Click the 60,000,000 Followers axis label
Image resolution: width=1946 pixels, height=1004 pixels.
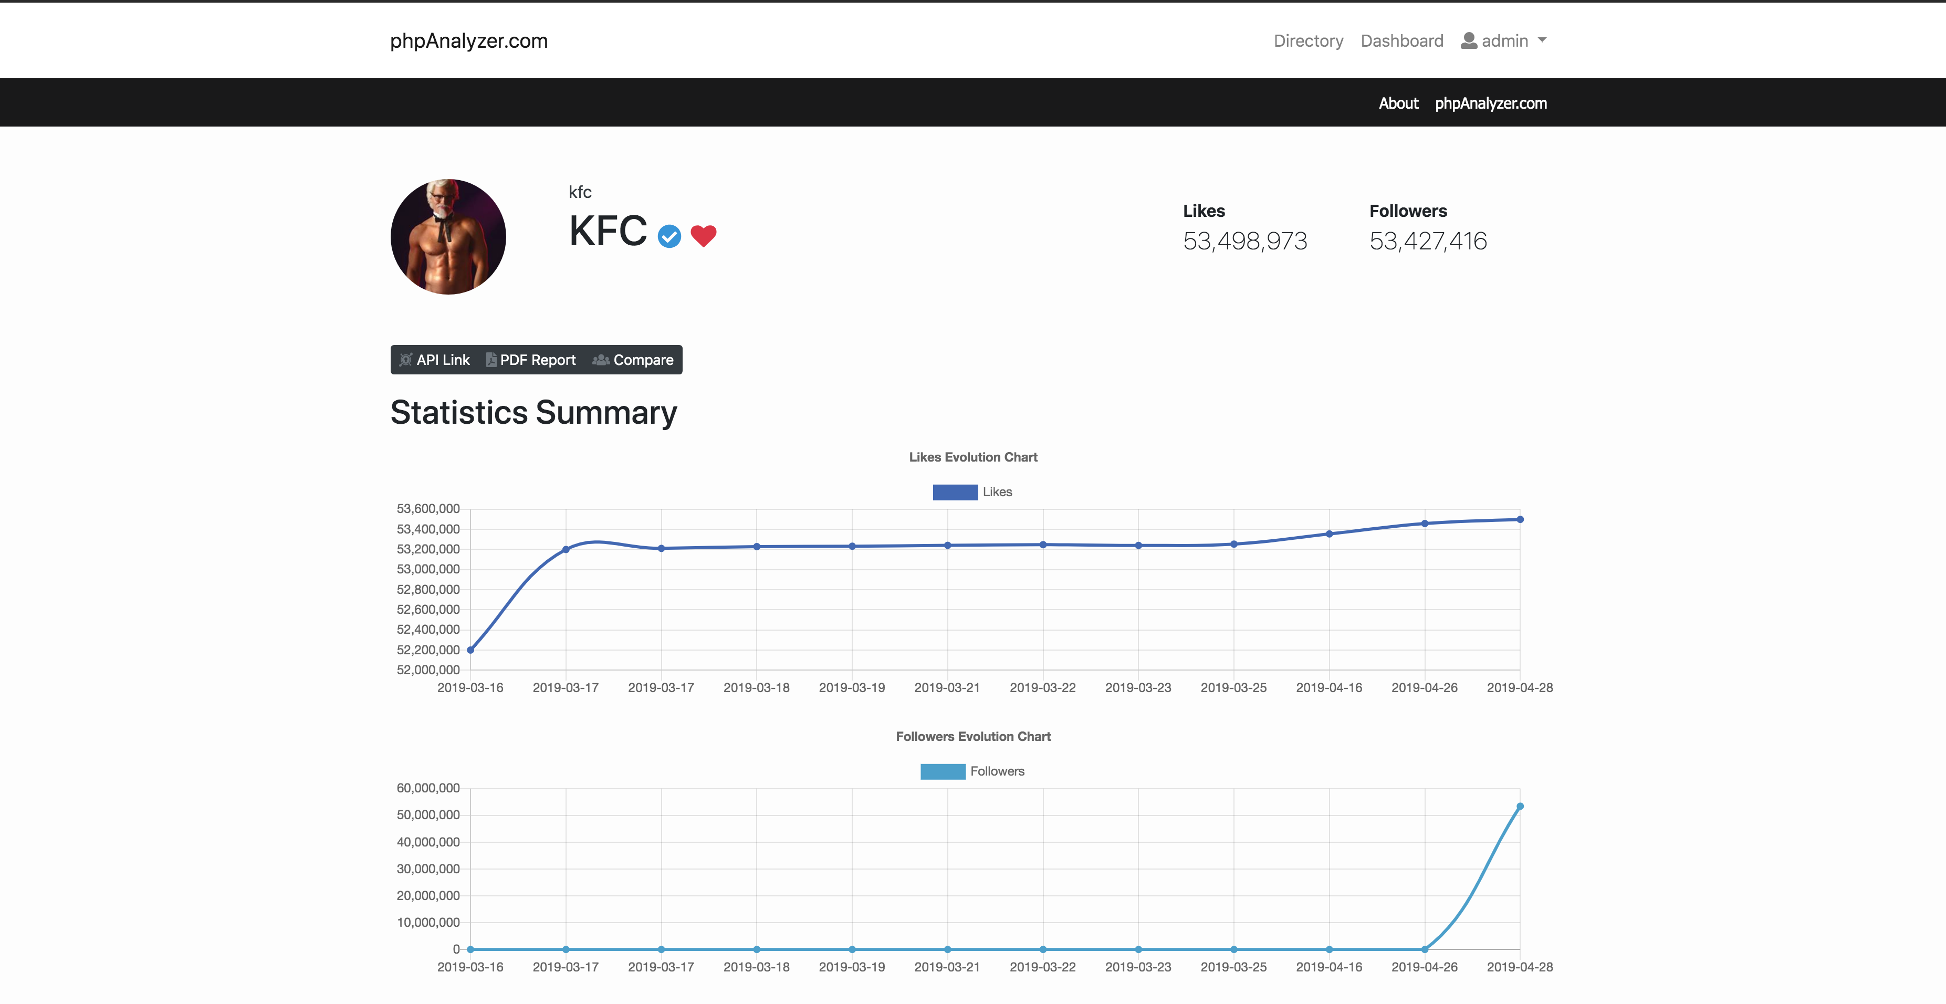tap(428, 789)
